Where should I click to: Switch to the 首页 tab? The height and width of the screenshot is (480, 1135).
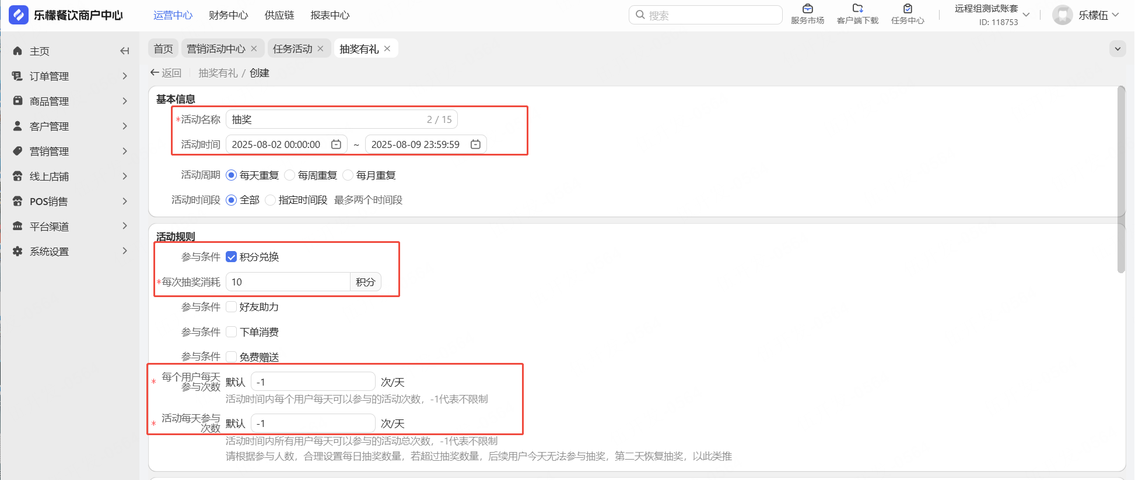pyautogui.click(x=163, y=49)
